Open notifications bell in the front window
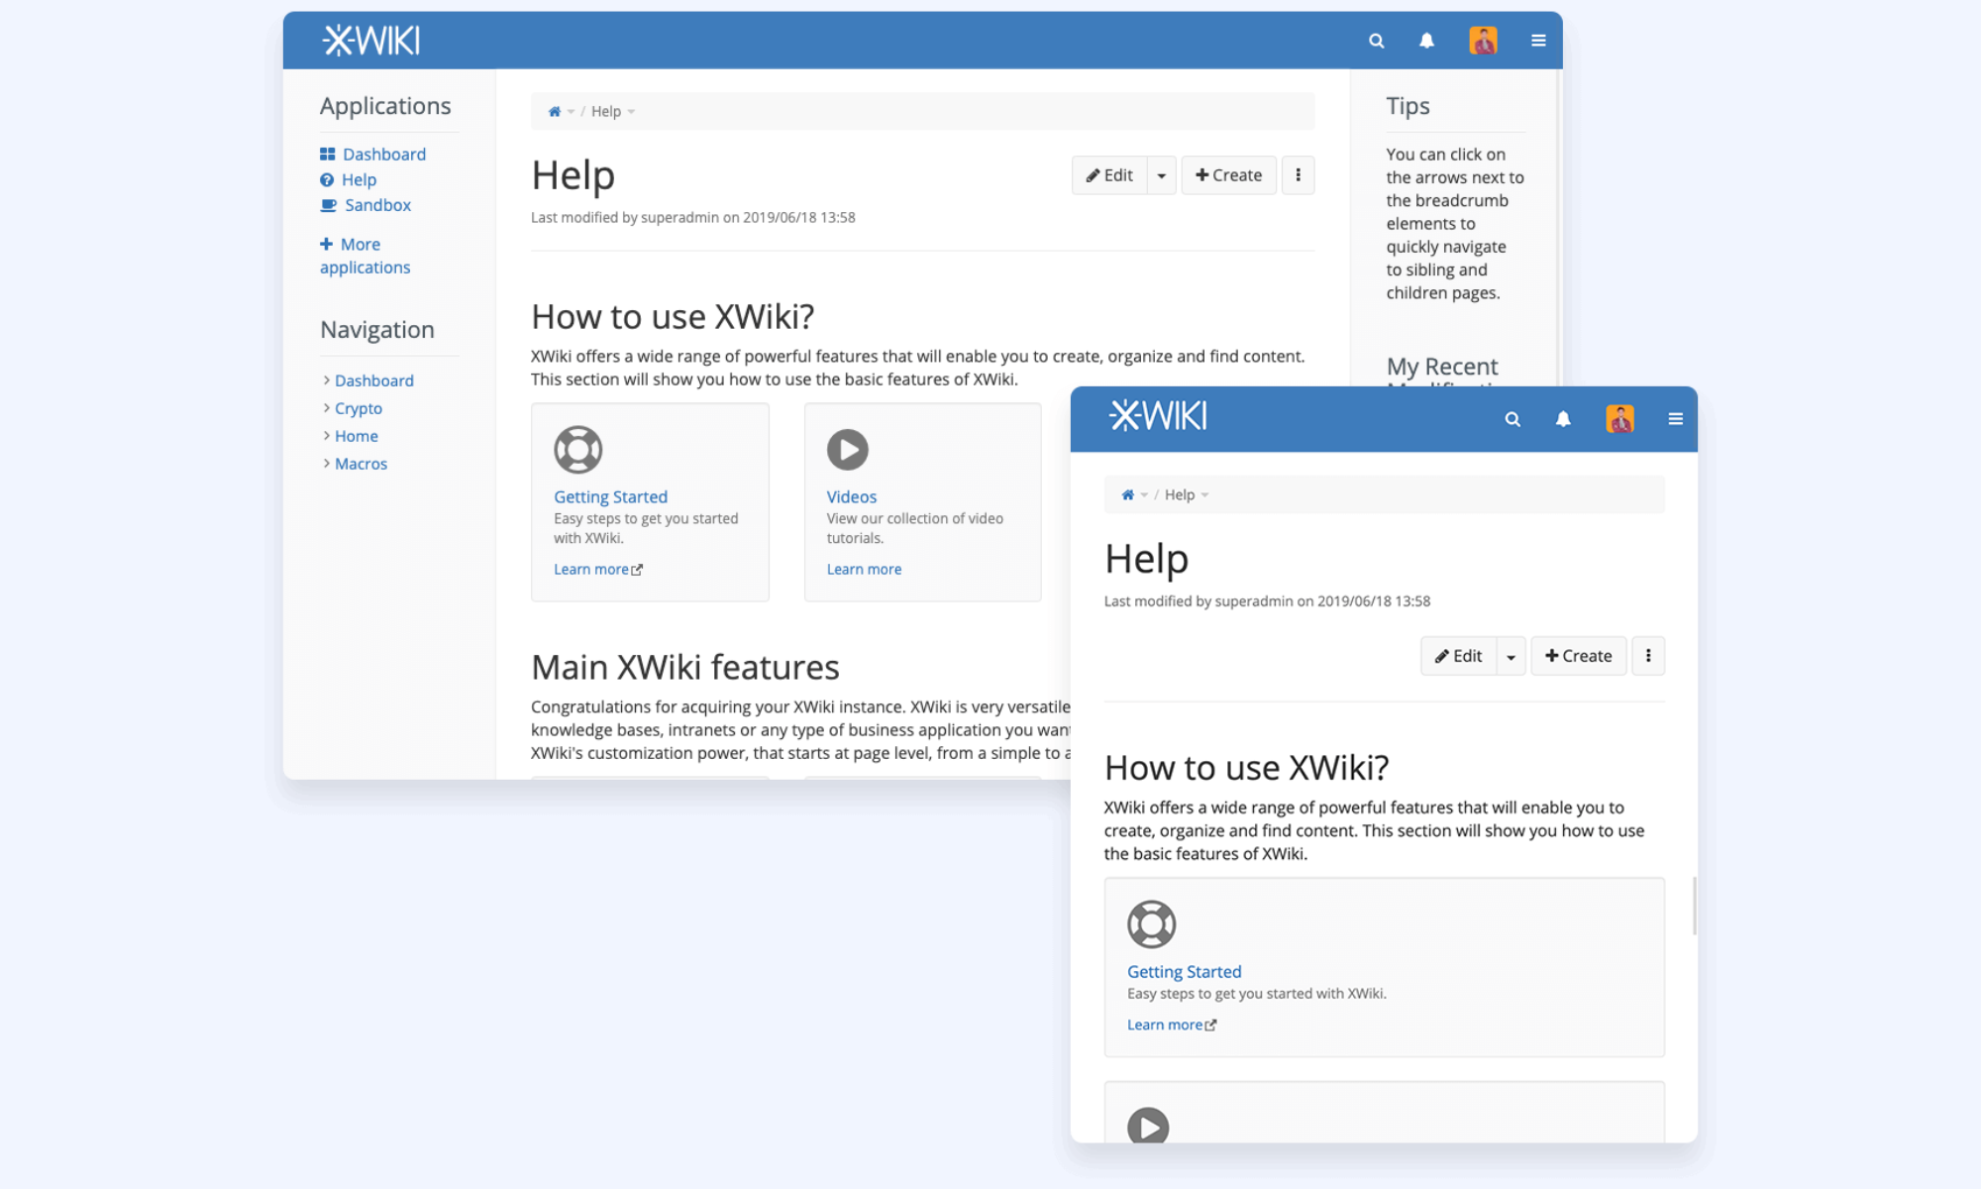 tap(1563, 419)
